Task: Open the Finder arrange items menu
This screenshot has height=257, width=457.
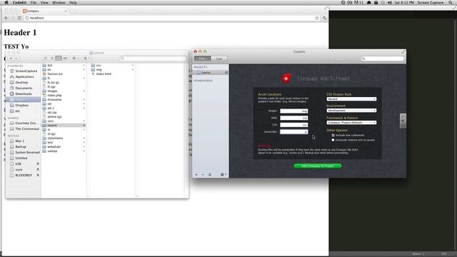Action: pos(86,59)
